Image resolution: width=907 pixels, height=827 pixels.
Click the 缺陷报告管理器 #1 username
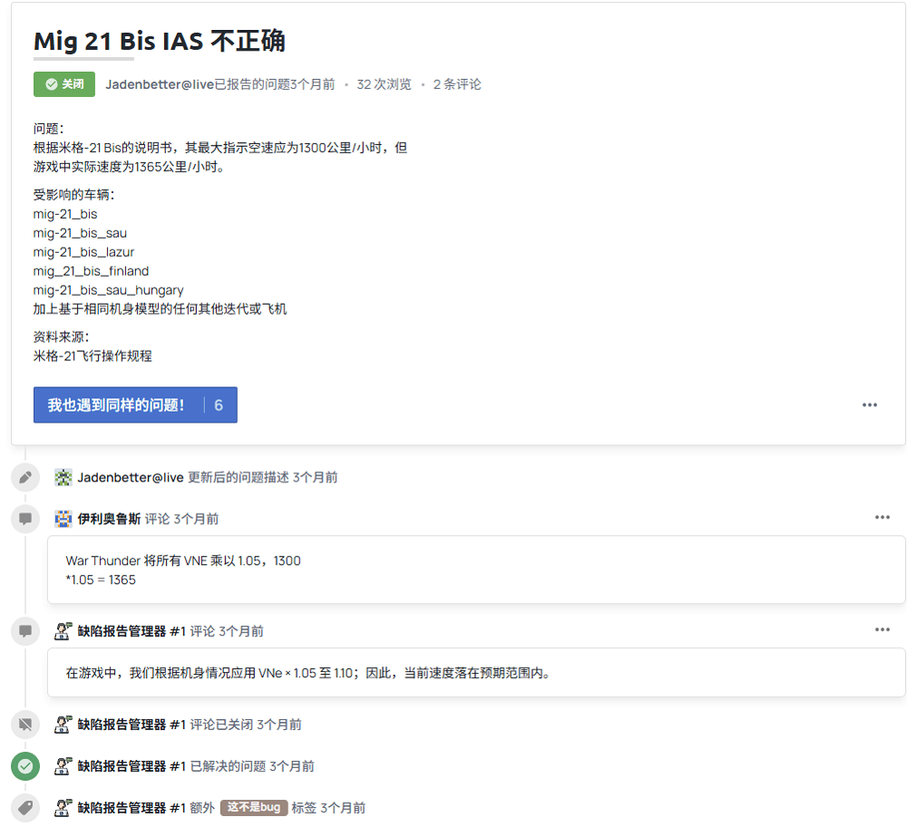pos(122,630)
